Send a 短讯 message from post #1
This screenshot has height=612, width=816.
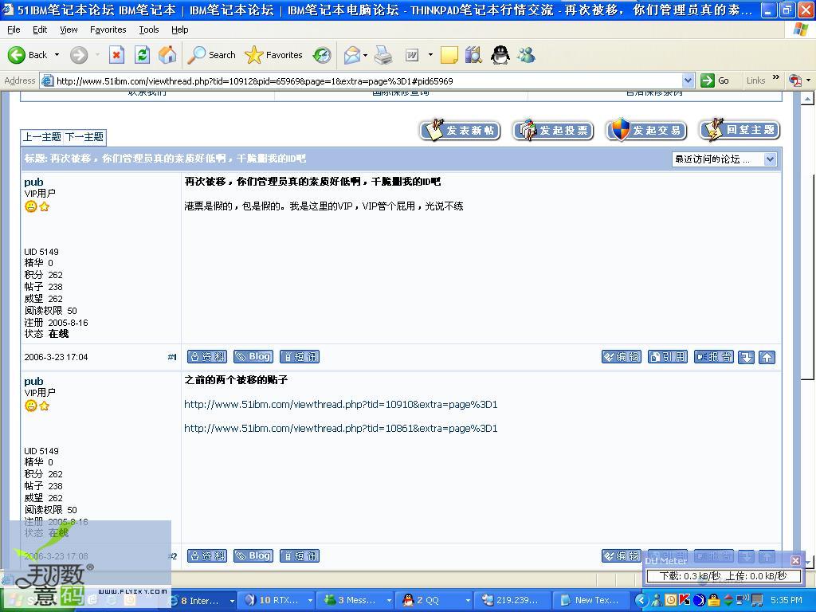[300, 356]
